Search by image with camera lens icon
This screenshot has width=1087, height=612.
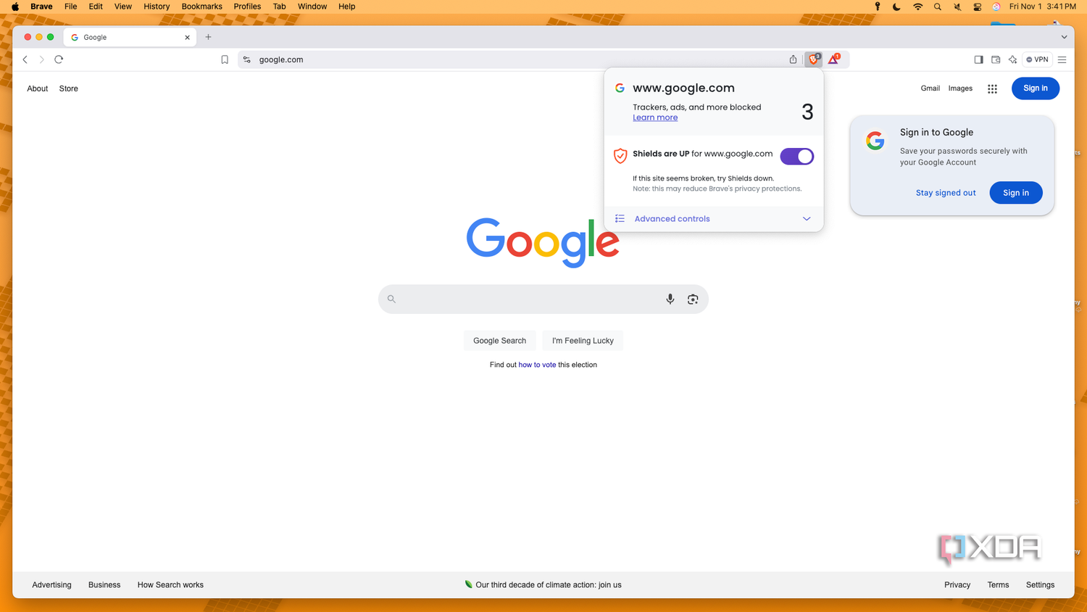pos(693,299)
